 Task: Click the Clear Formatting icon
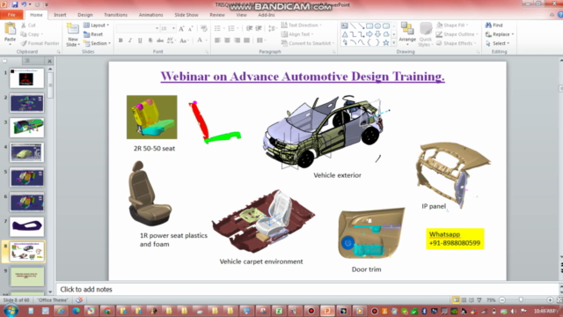204,28
